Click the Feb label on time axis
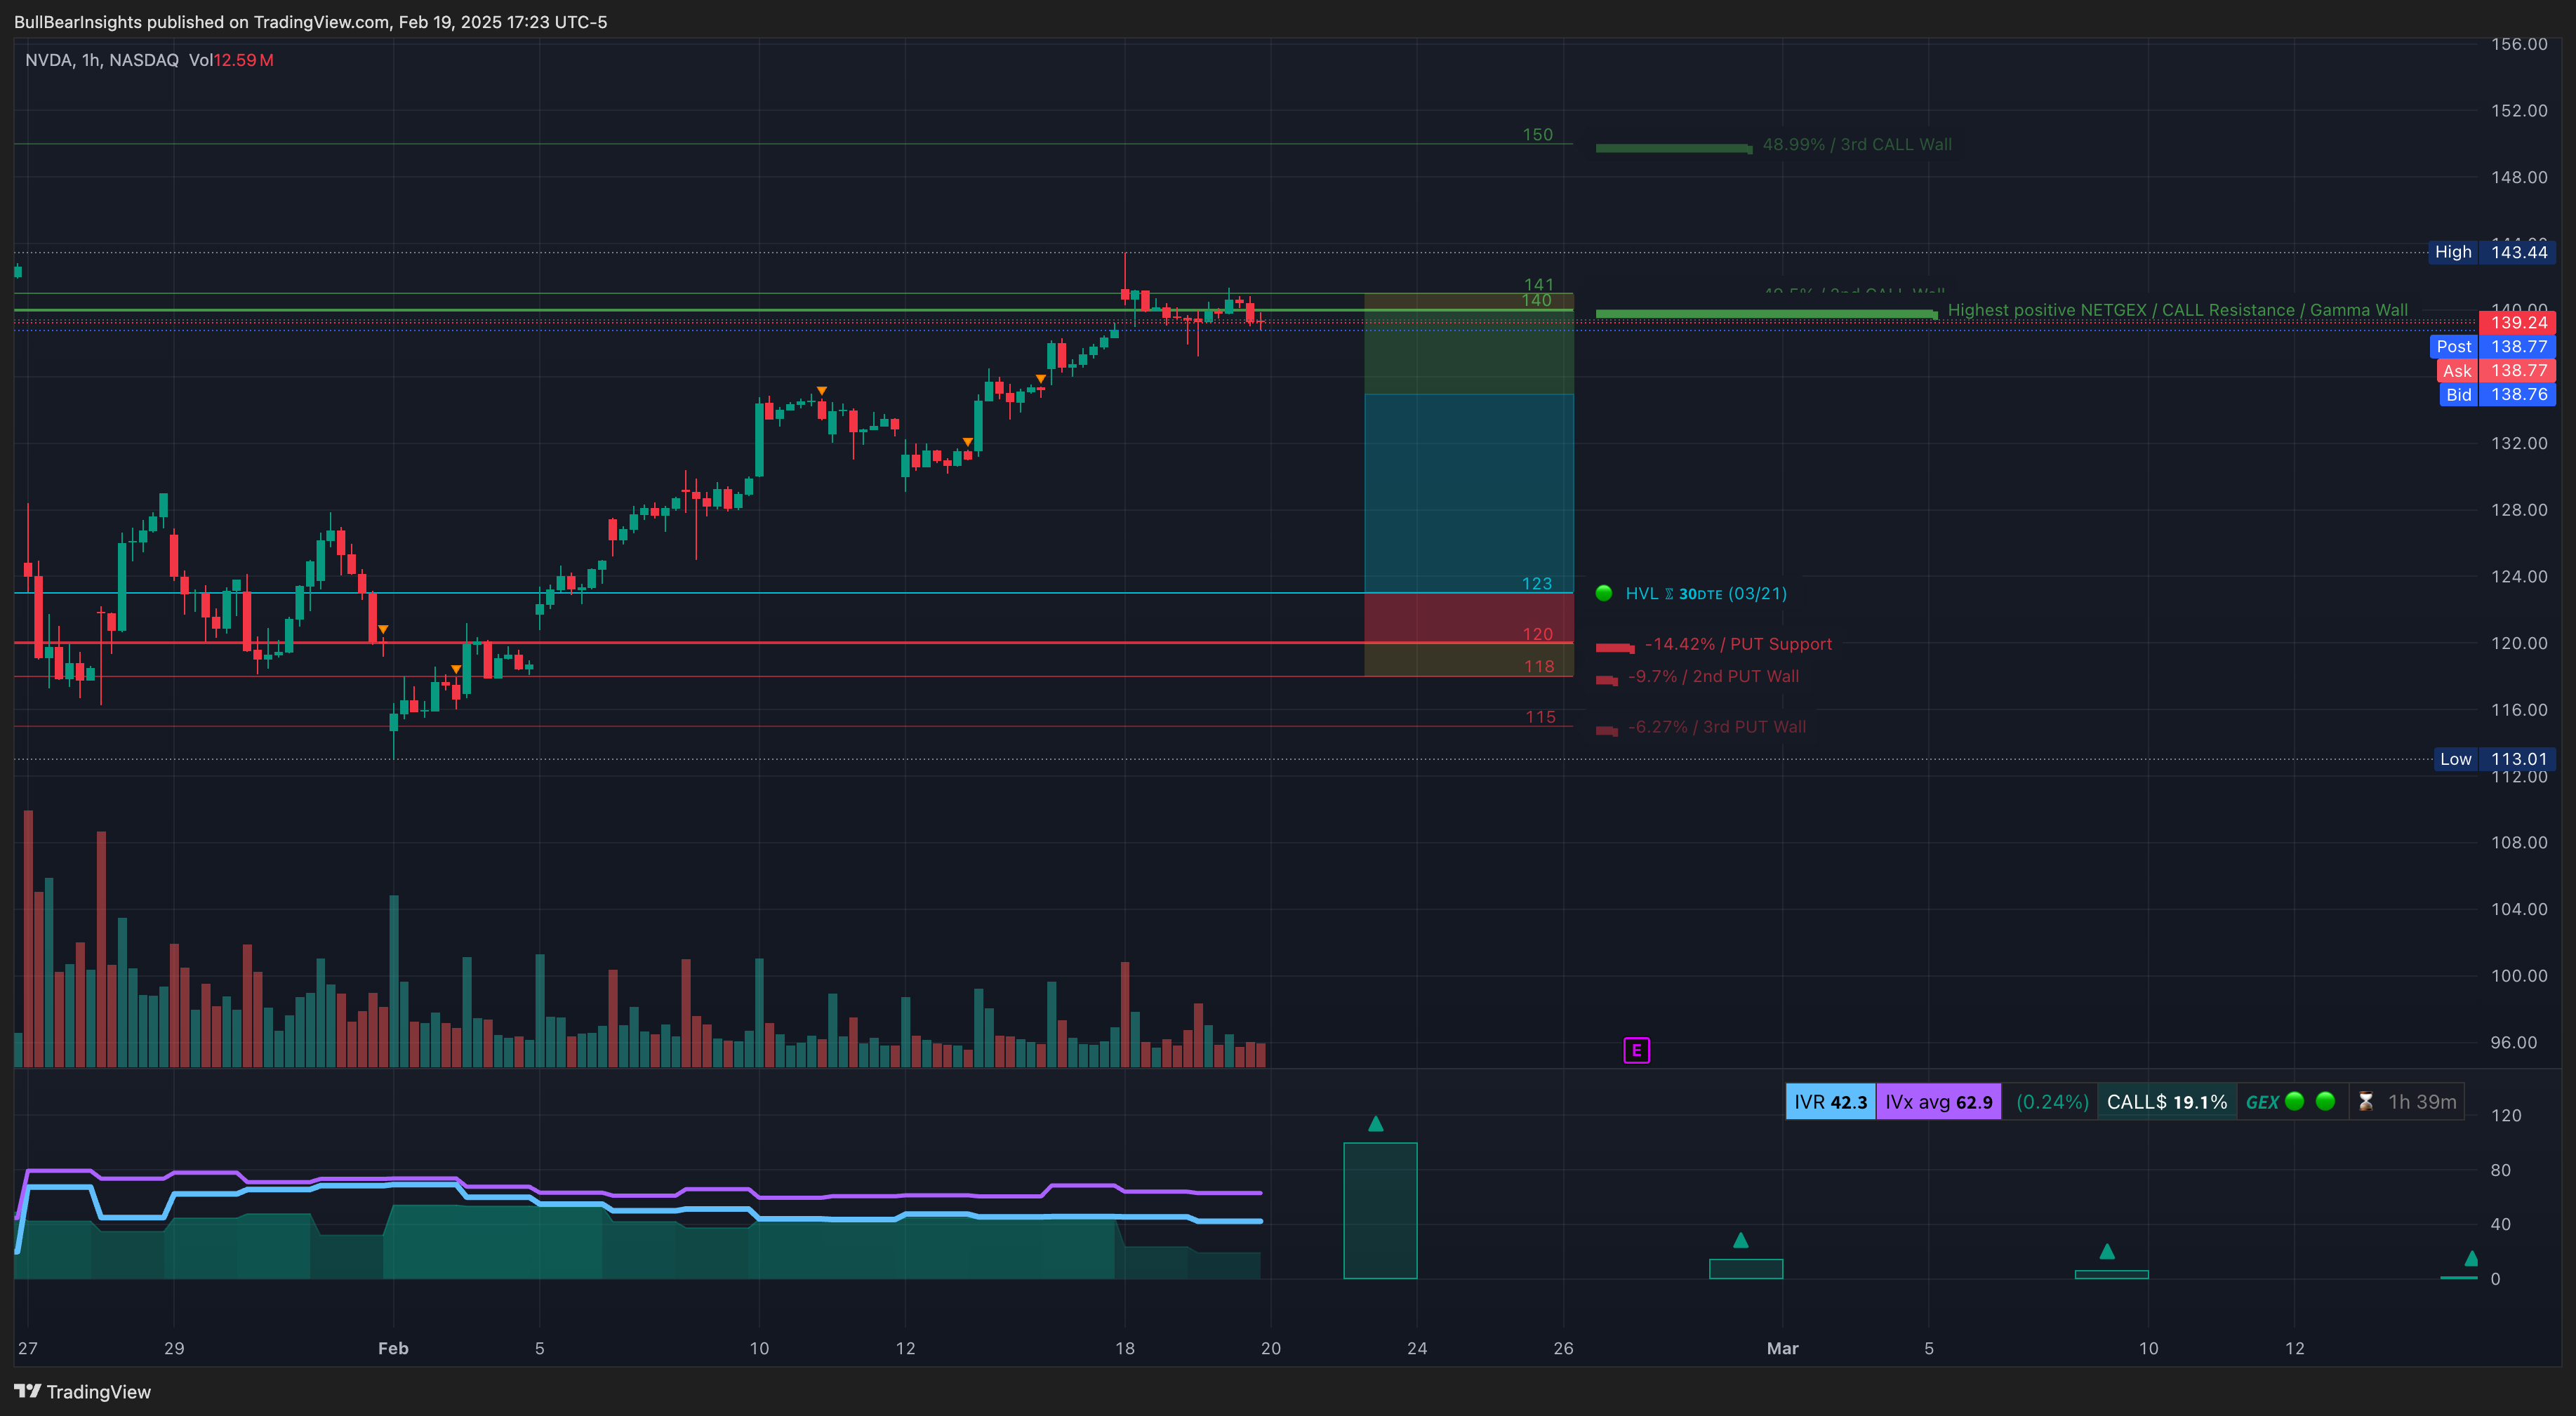The image size is (2576, 1416). [x=393, y=1348]
